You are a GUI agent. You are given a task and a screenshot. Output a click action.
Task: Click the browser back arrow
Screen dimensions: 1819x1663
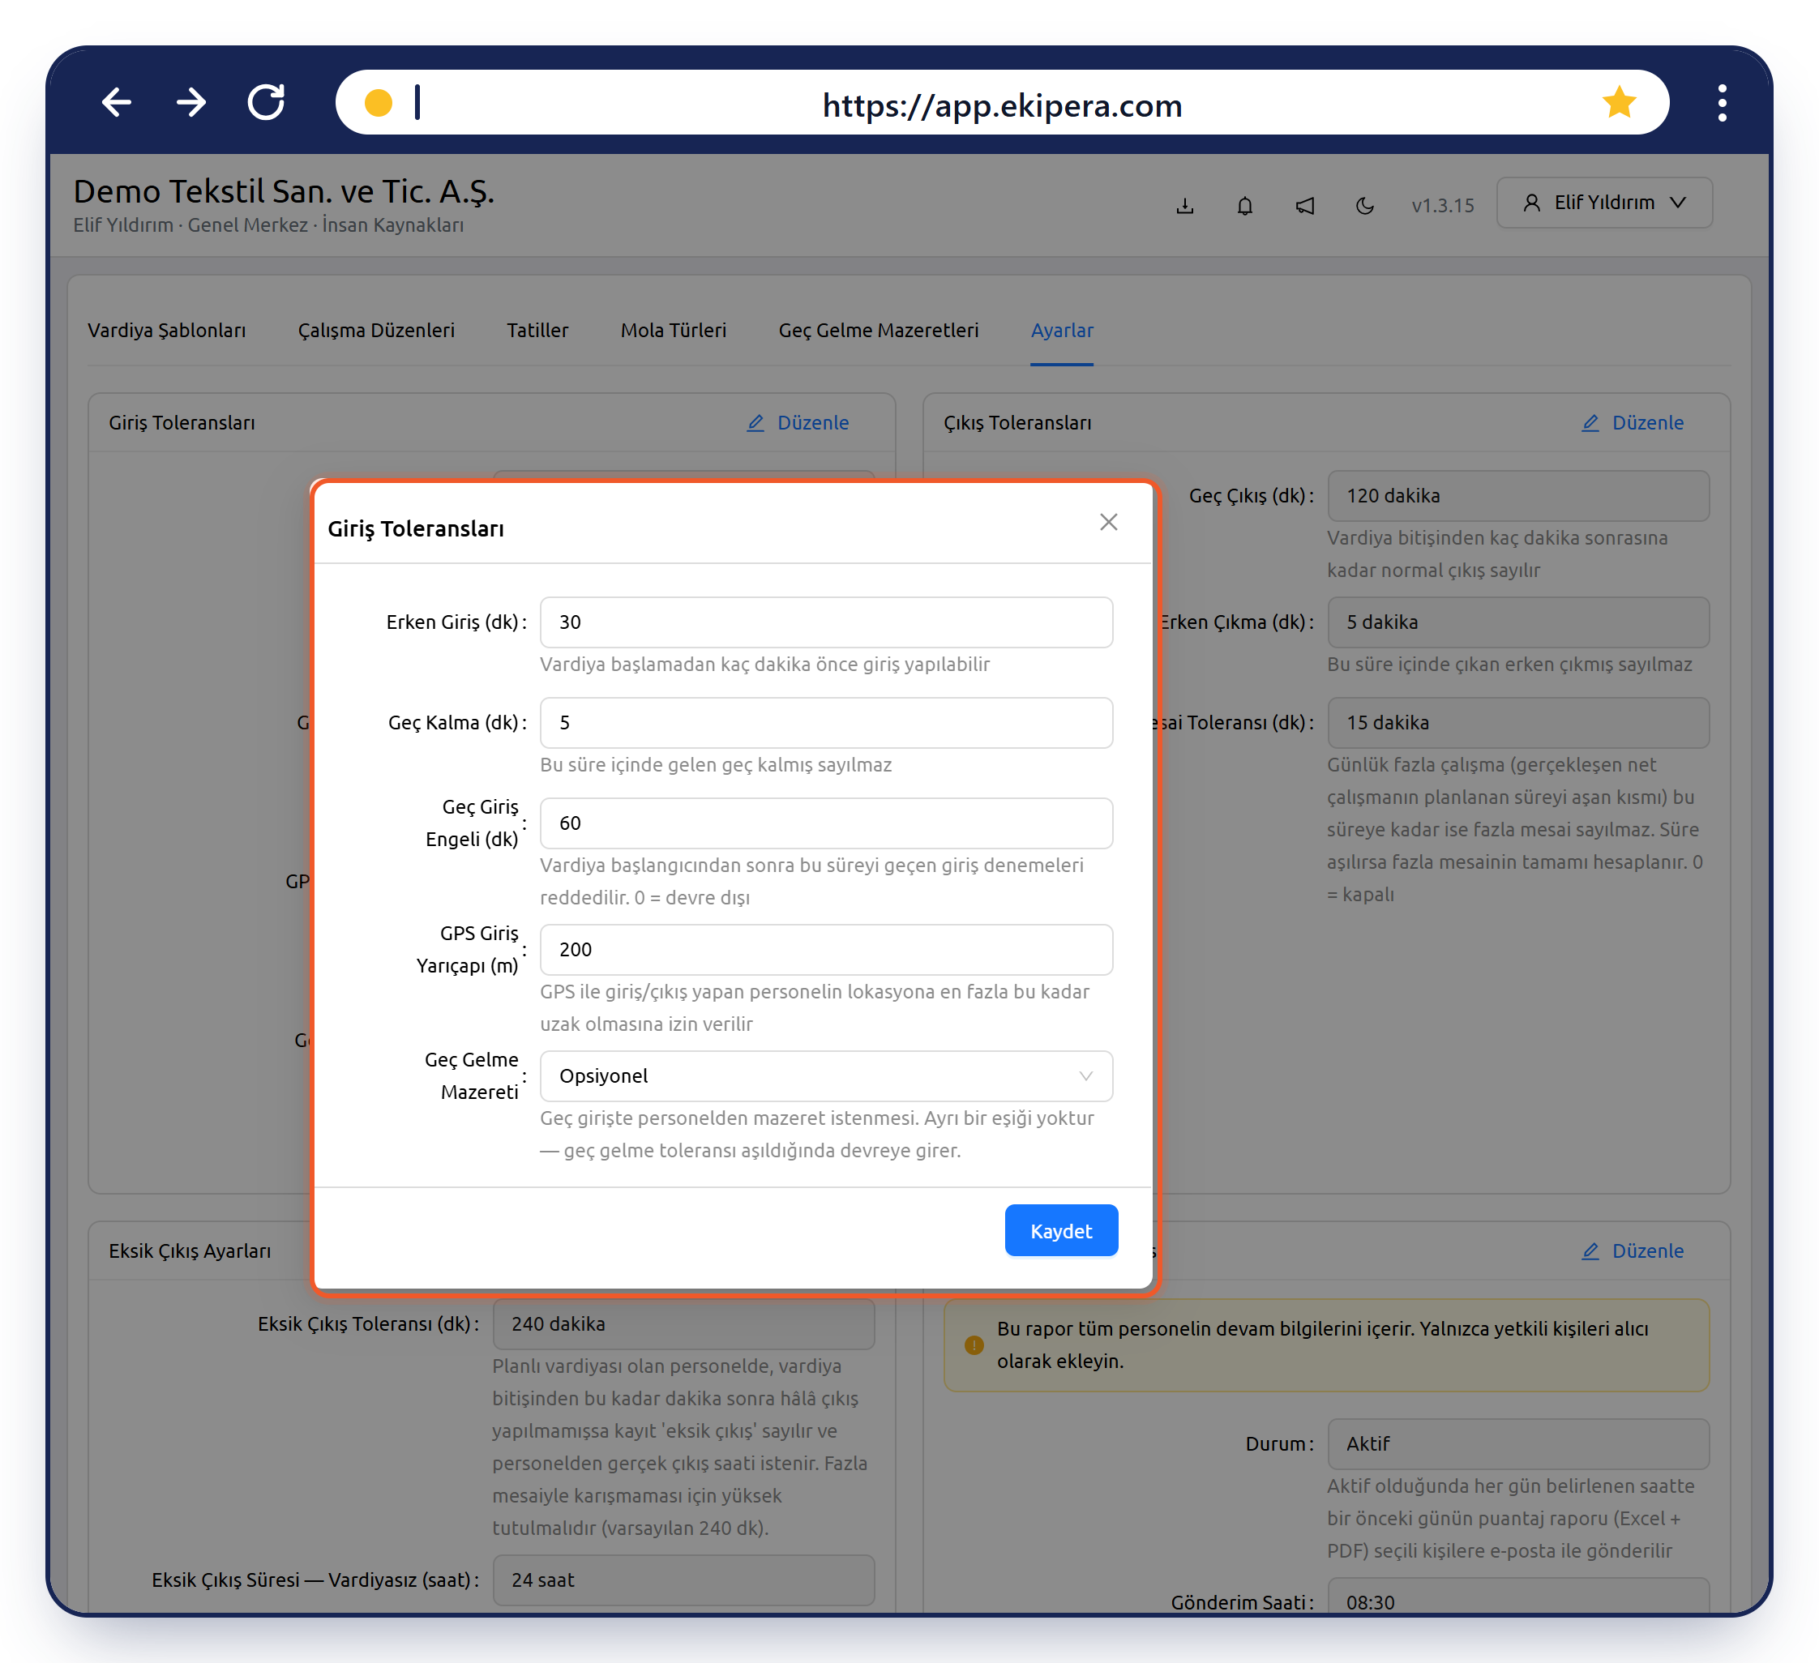click(117, 103)
